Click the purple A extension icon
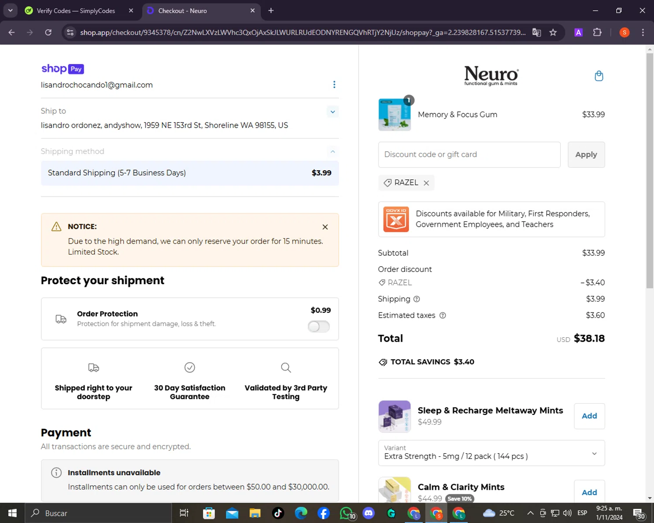Image resolution: width=654 pixels, height=523 pixels. 579,33
